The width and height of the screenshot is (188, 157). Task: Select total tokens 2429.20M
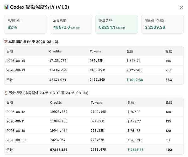[97, 80]
